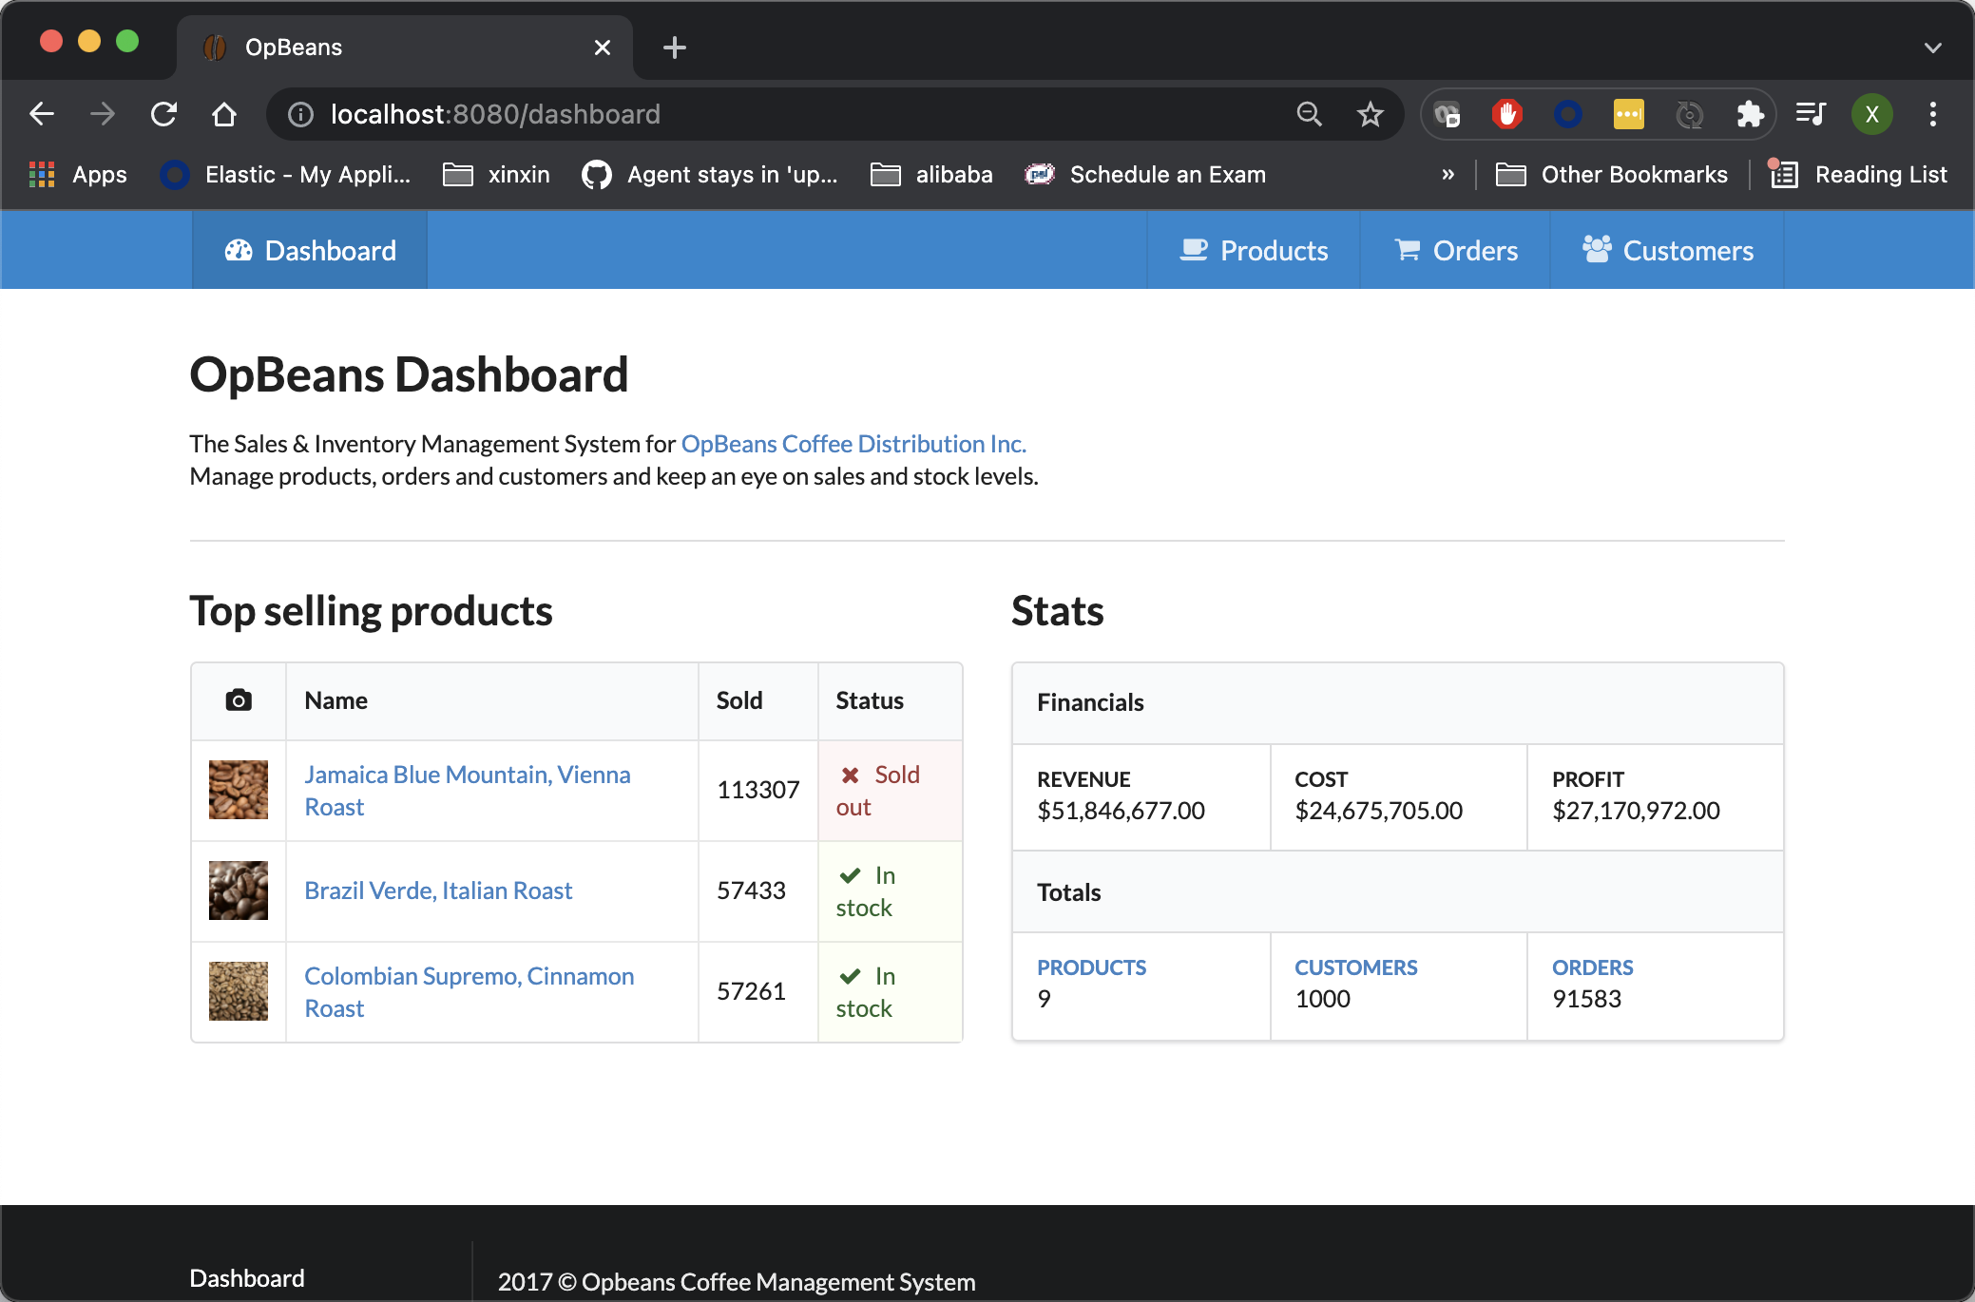Click the browser Home icon
The height and width of the screenshot is (1302, 1975).
point(224,114)
